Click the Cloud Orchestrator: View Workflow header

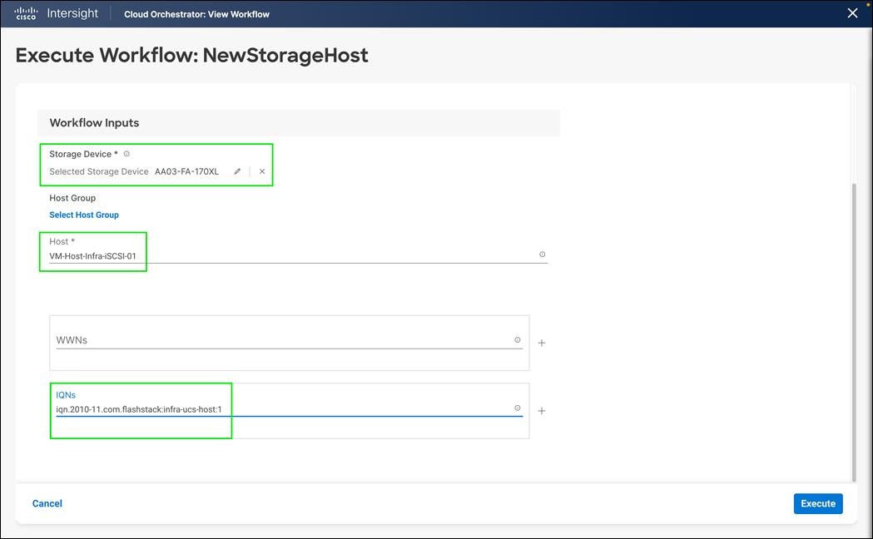pos(196,13)
